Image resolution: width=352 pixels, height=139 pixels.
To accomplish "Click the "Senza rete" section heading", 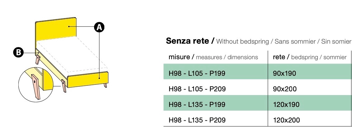I will [190, 41].
